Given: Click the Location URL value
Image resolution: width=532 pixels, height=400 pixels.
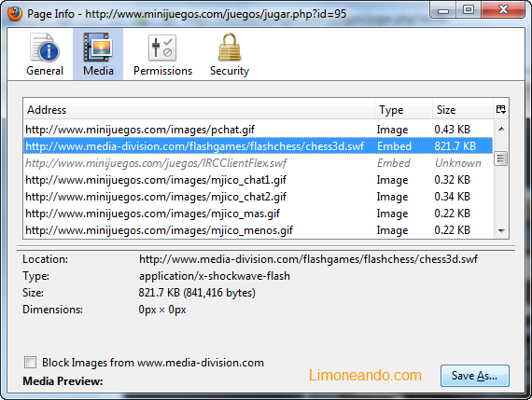Looking at the screenshot, I should (308, 259).
